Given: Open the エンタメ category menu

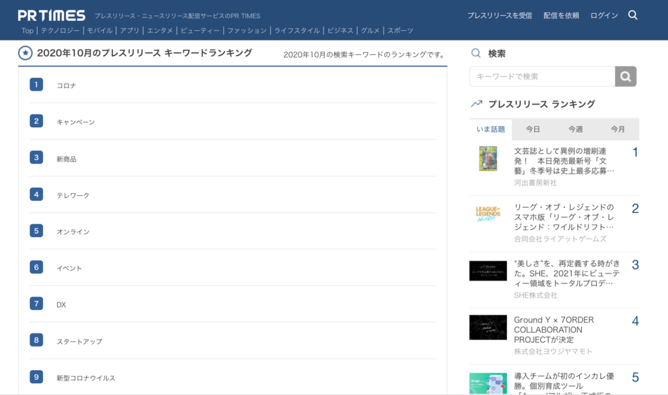Looking at the screenshot, I should (160, 31).
